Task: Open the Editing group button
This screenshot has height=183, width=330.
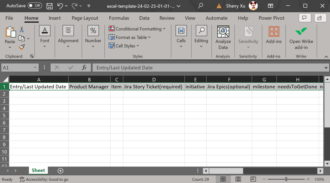Action: tap(201, 37)
